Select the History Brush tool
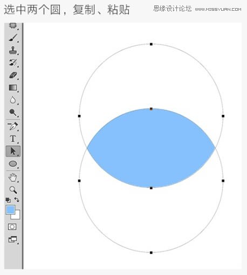Viewport: 247px width, 275px height. 13,63
